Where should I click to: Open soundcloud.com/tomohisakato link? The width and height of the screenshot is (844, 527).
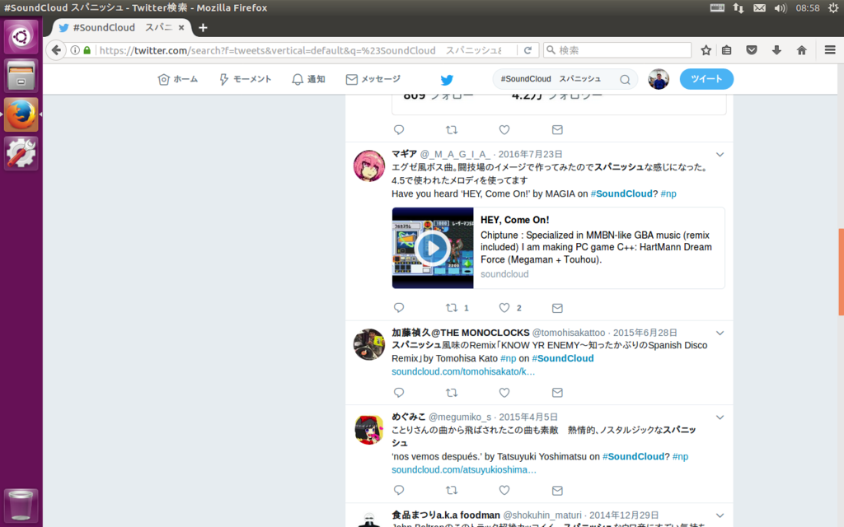463,371
